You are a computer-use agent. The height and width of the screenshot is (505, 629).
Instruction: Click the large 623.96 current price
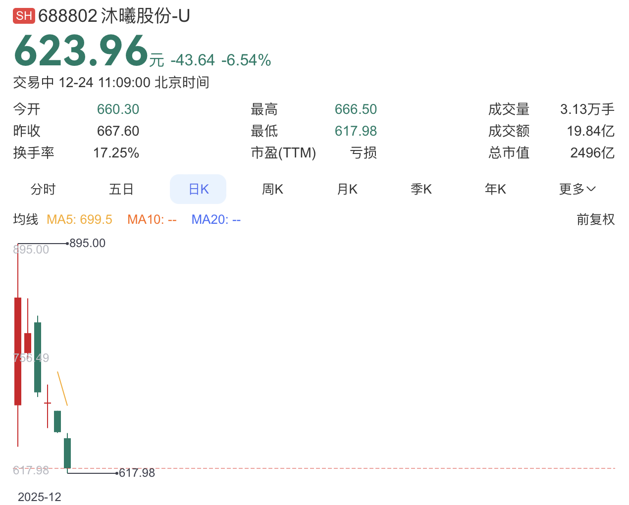[82, 51]
